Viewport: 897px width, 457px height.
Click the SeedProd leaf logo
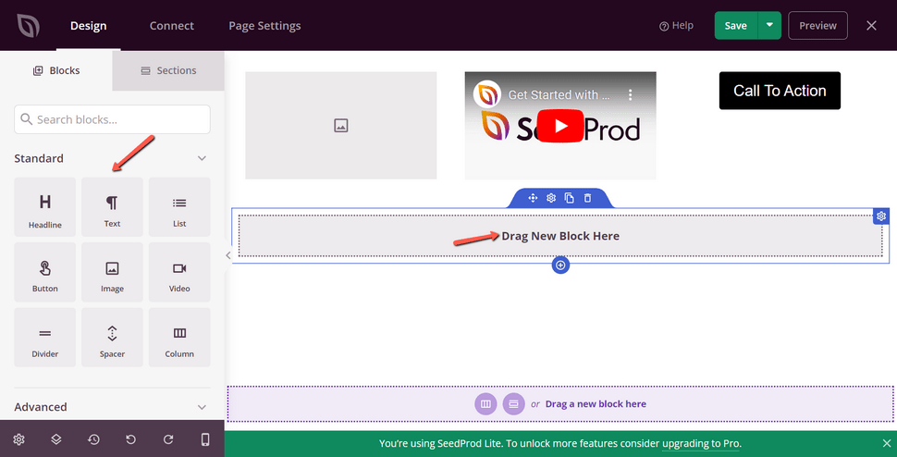click(27, 26)
